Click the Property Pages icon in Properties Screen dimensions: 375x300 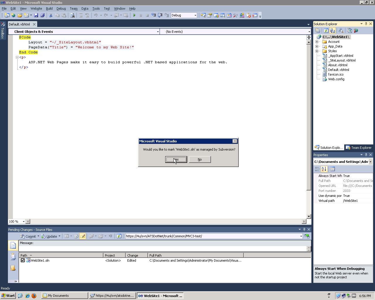332,169
